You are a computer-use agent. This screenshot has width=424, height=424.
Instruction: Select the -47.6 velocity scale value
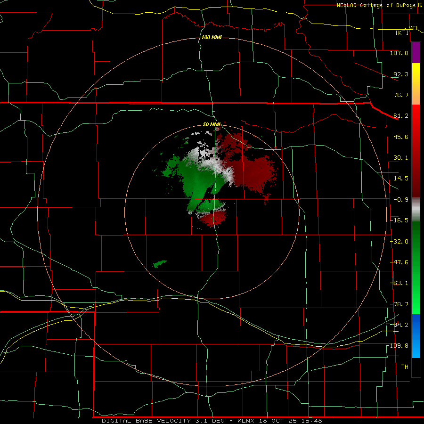[x=399, y=262]
